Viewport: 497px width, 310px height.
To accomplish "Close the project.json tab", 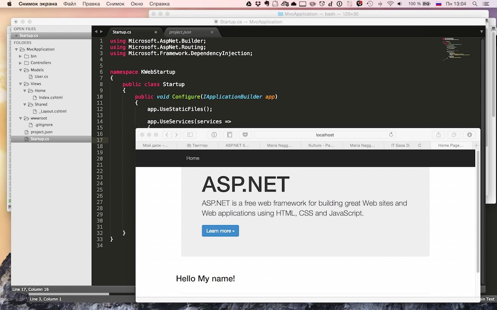I will click(x=212, y=32).
